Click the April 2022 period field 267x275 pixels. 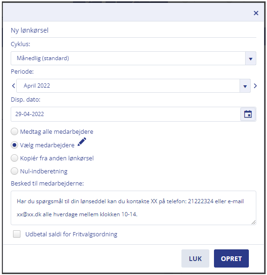128,86
